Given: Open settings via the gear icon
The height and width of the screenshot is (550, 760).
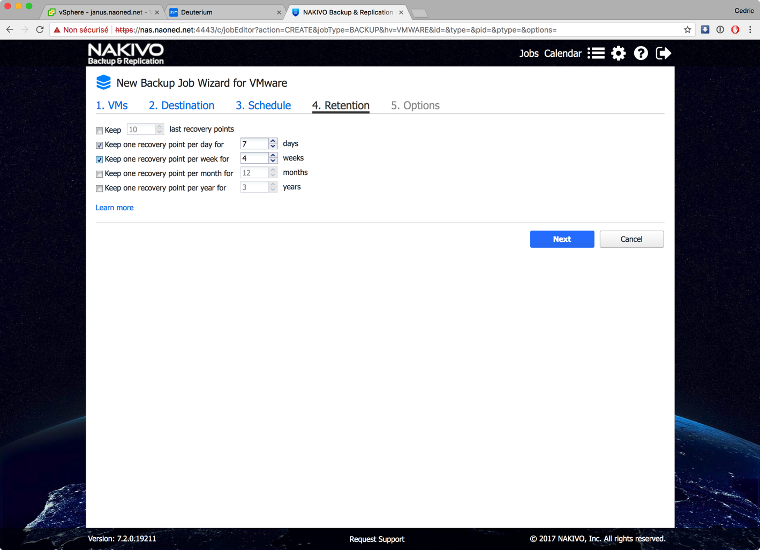Looking at the screenshot, I should [618, 53].
